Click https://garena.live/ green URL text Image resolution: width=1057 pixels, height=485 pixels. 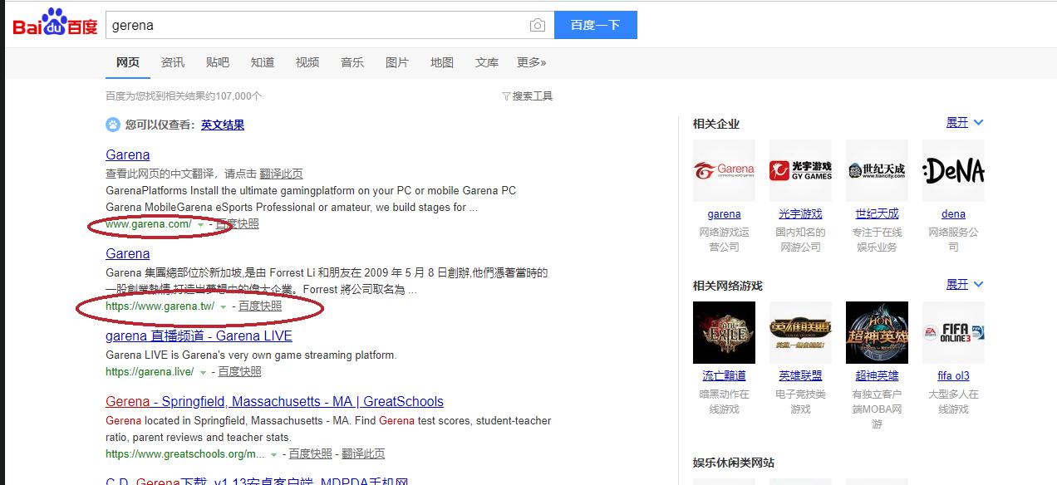(x=150, y=372)
